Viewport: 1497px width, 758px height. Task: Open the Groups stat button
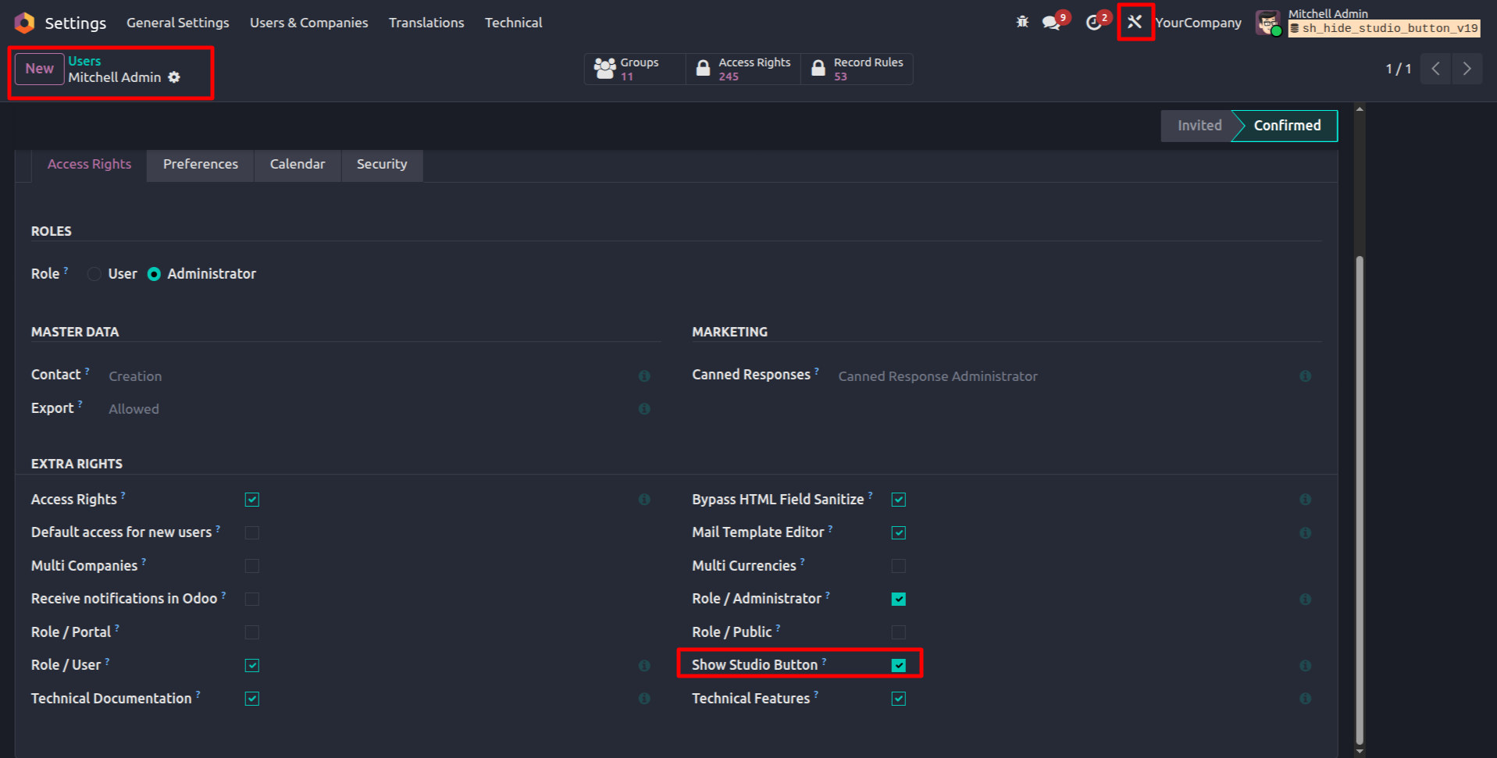pos(635,69)
